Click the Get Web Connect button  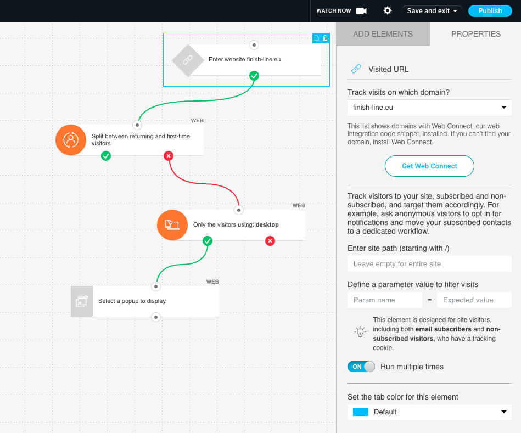pos(429,166)
